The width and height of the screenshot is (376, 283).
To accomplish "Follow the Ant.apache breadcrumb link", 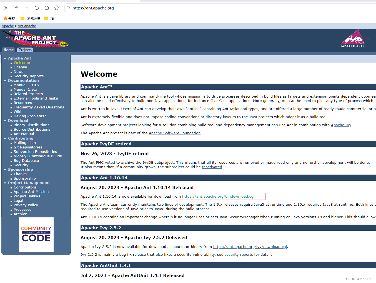I will [x=27, y=26].
